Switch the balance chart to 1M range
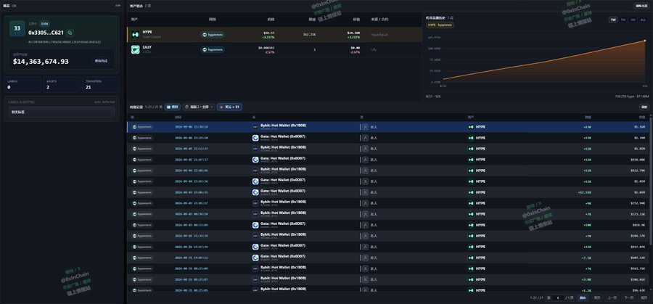The image size is (653, 304). (x=623, y=20)
